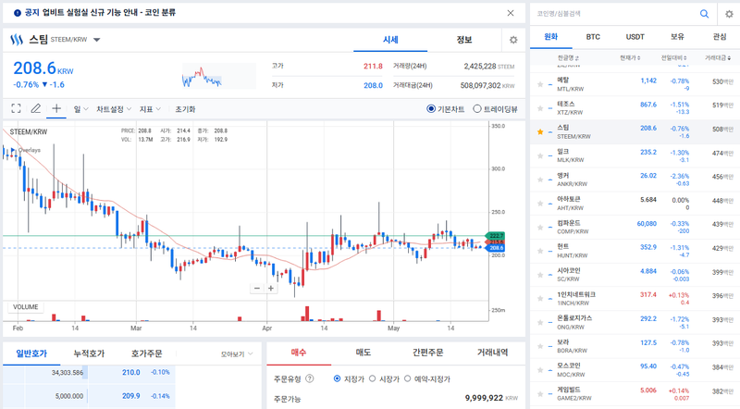Star the 밀크 MLK/KRW row
The height and width of the screenshot is (409, 740).
pos(540,155)
